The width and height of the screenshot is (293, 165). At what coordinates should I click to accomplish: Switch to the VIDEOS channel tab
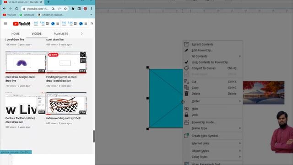tap(37, 33)
